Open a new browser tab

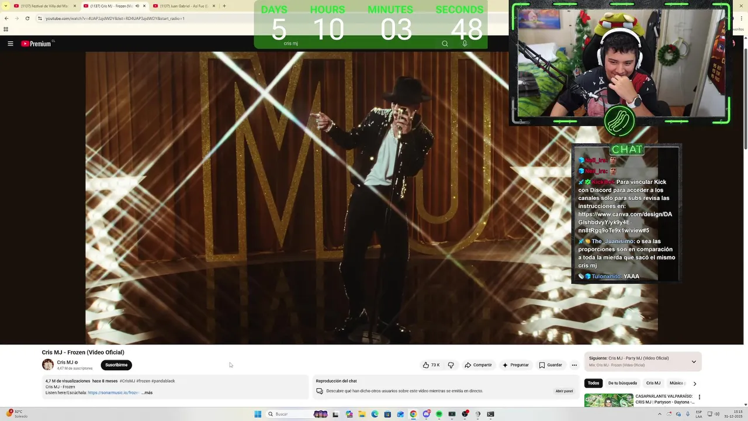click(x=224, y=6)
